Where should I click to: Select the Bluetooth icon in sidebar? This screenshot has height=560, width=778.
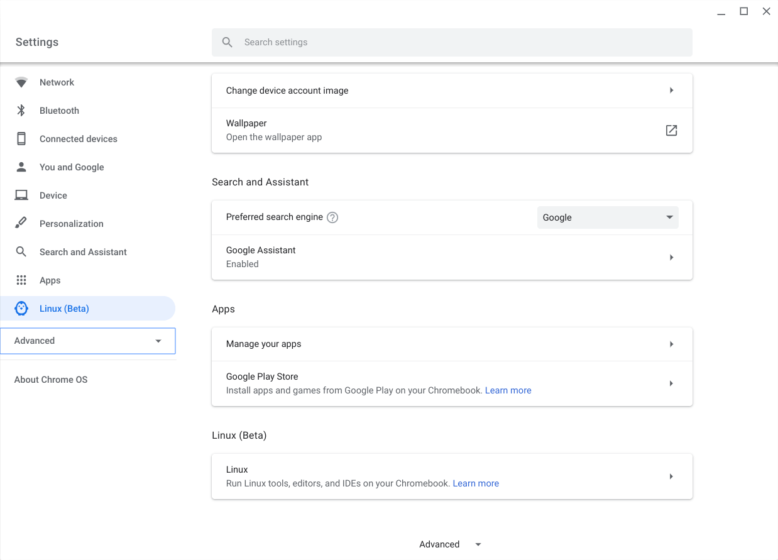coord(21,111)
